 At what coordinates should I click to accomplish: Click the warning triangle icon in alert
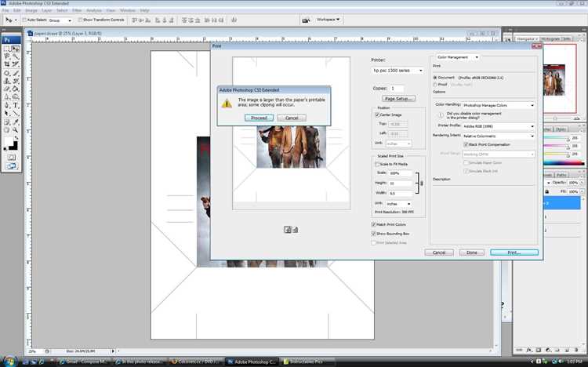[x=227, y=103]
